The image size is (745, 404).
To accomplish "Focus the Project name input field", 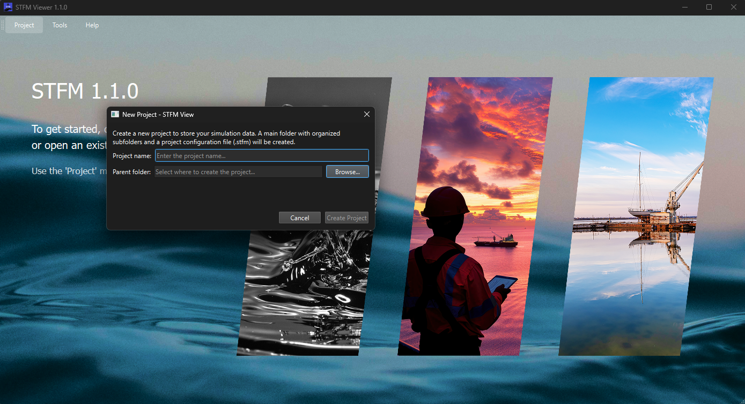I will (x=262, y=156).
